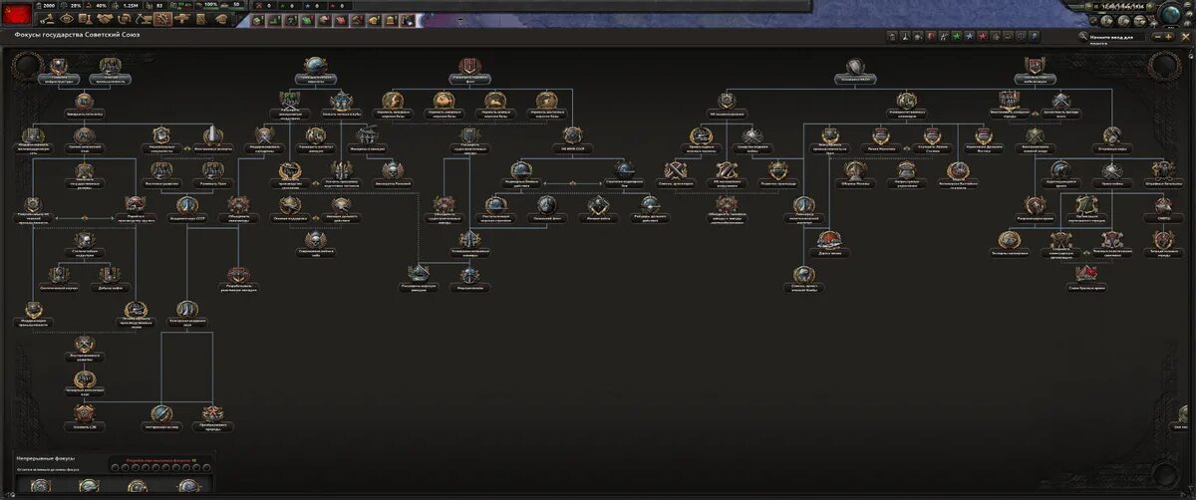
Task: Select the Разрабатывать реактивную авиацию focus
Action: pyautogui.click(x=238, y=281)
